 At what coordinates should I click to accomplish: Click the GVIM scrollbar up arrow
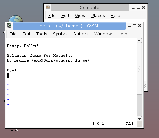139,40
